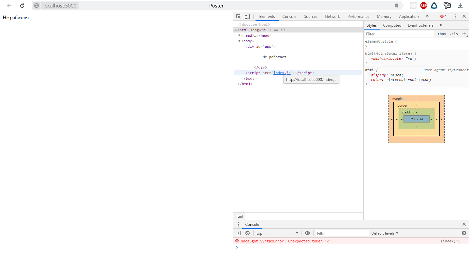Show more DevTools tabs chevron
Viewport: 469px width, 271px height.
pyautogui.click(x=427, y=17)
